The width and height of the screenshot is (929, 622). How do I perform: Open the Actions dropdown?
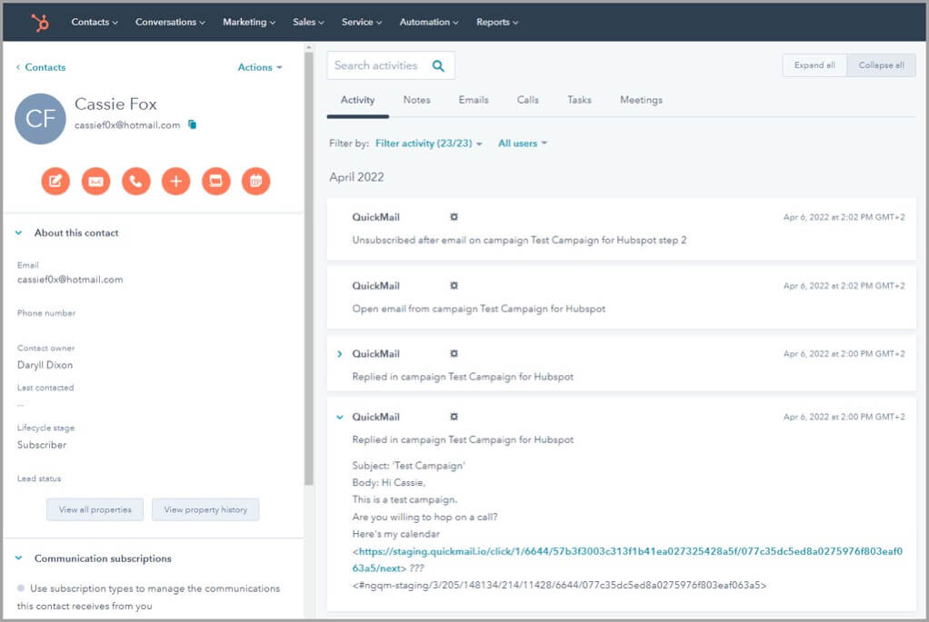[259, 67]
